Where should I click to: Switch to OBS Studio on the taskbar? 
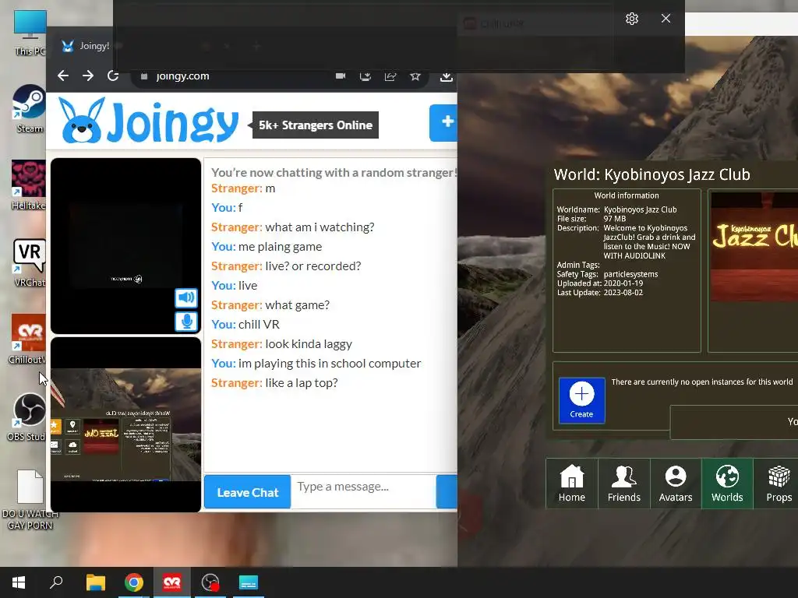pyautogui.click(x=210, y=582)
